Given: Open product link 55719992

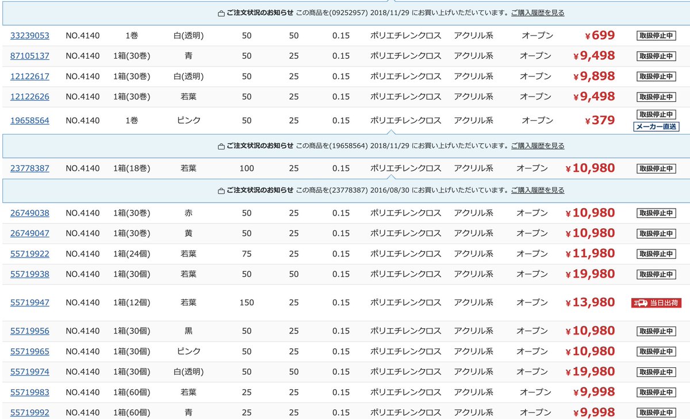Looking at the screenshot, I should pyautogui.click(x=30, y=412).
